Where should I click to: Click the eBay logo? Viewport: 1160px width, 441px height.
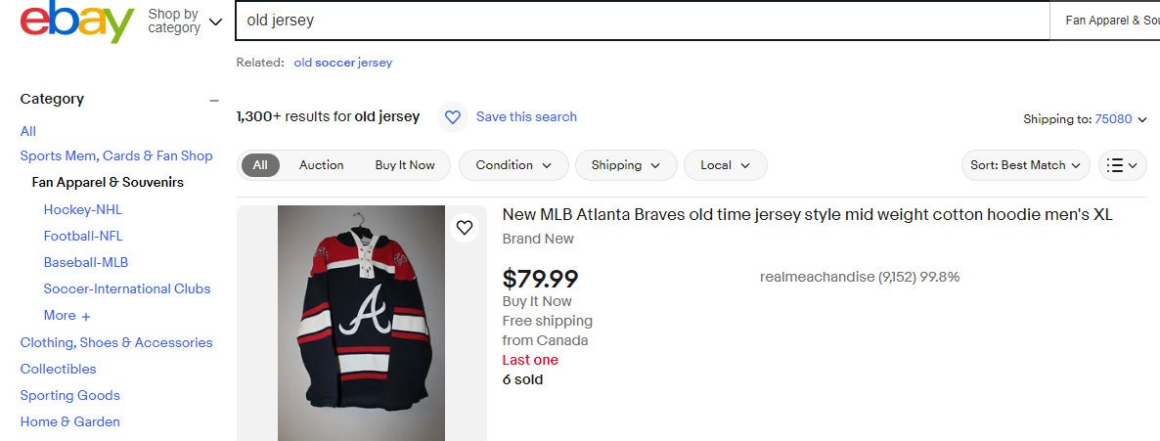tap(76, 22)
